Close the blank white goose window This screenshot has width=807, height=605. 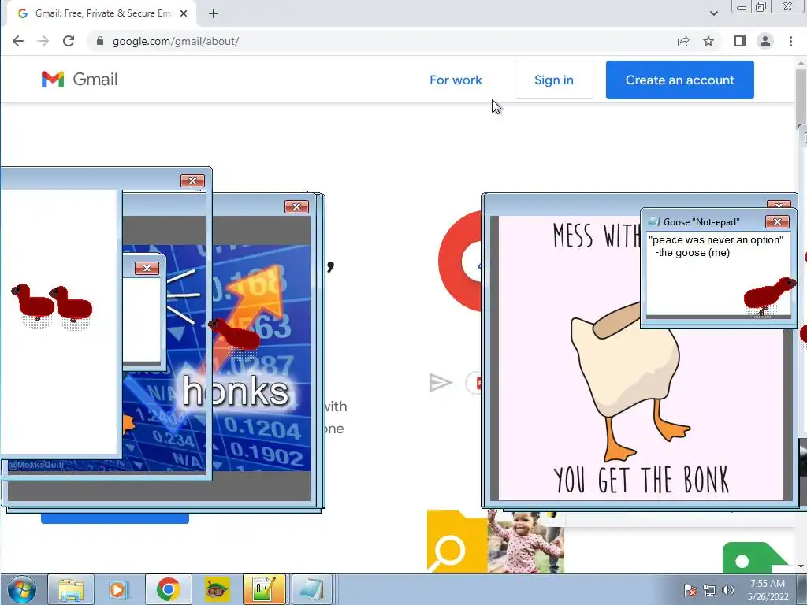tap(192, 180)
